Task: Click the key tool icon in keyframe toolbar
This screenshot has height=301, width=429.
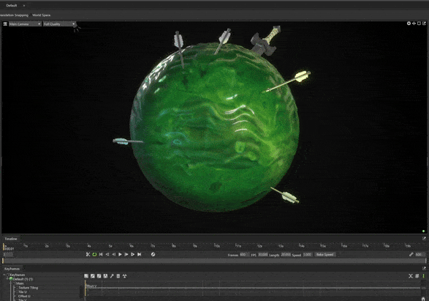Action: [112, 276]
